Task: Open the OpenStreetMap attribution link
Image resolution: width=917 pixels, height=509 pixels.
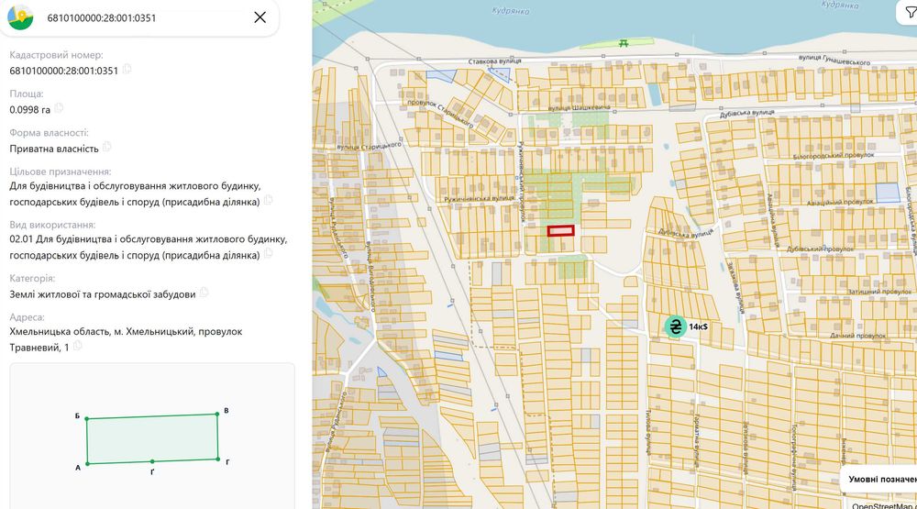Action: pyautogui.click(x=883, y=505)
